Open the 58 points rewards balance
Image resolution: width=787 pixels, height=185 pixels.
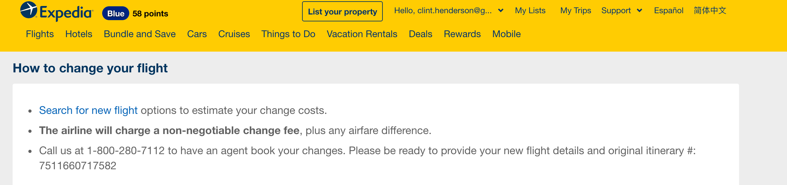(150, 14)
